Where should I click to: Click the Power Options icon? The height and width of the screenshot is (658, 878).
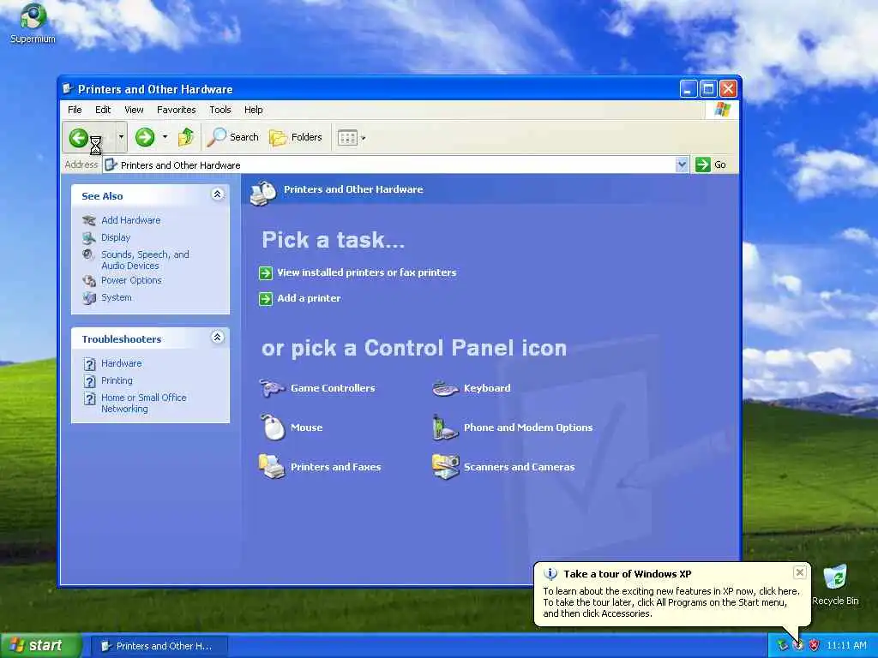pos(89,280)
